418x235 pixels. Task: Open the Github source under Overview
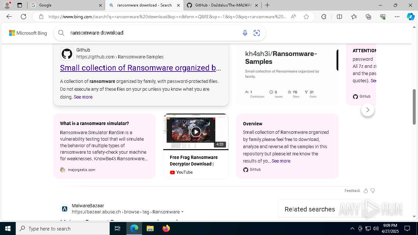pos(252,170)
